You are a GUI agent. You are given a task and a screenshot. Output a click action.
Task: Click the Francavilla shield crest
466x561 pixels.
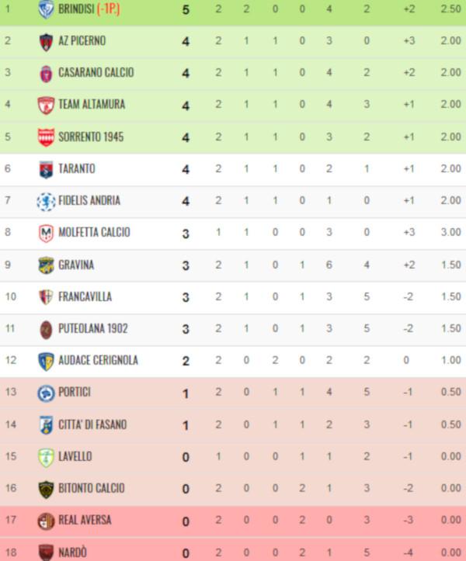click(46, 297)
